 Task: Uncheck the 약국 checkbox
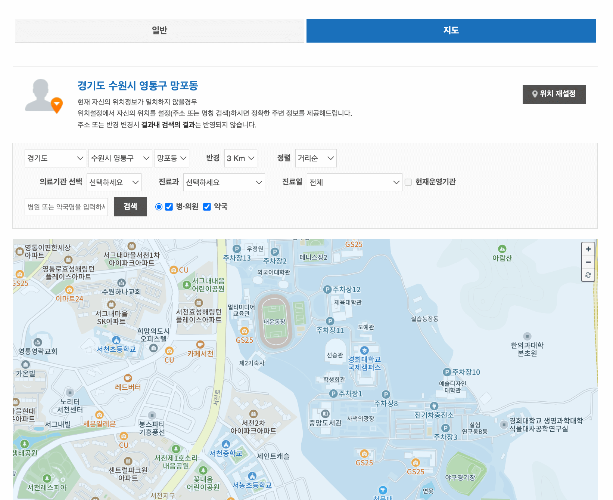click(x=207, y=206)
